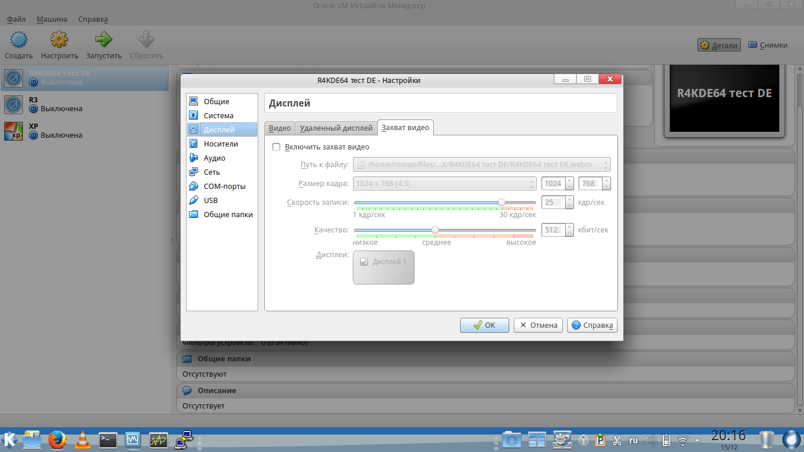Image resolution: width=804 pixels, height=452 pixels.
Task: Select the Захват видео tab
Action: pos(406,128)
